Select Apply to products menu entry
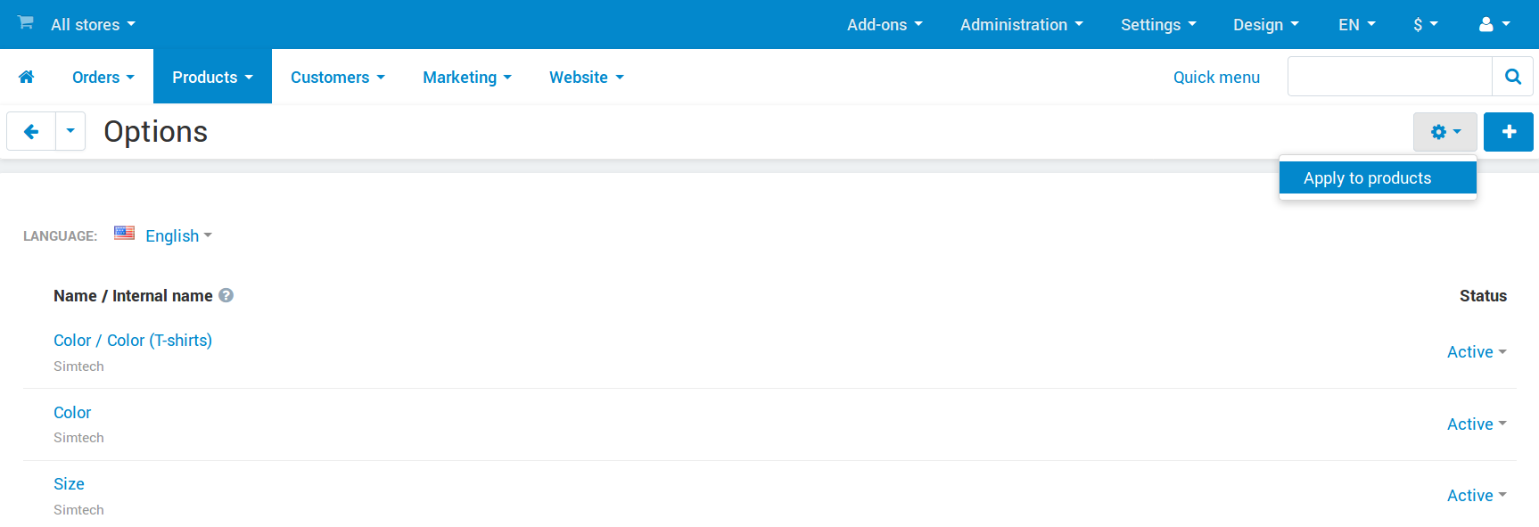Image resolution: width=1539 pixels, height=527 pixels. 1378,178
